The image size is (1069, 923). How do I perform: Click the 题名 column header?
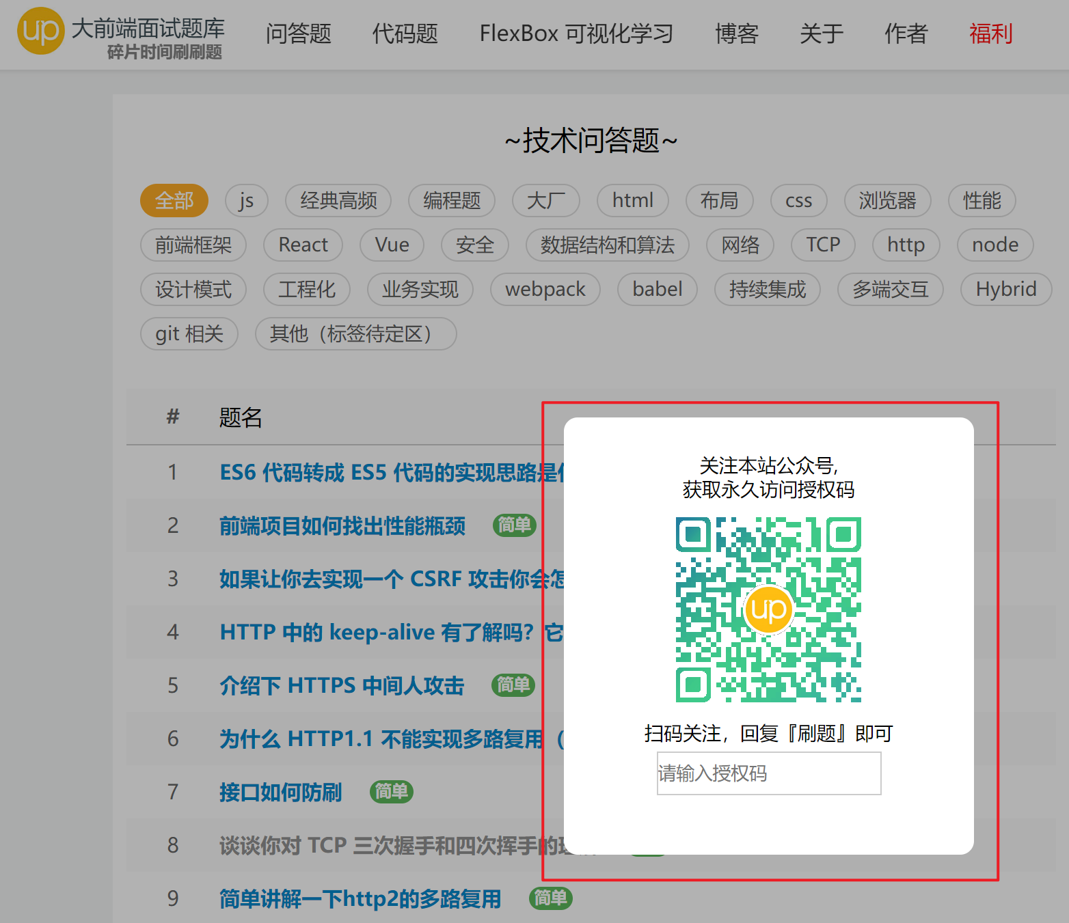[241, 417]
